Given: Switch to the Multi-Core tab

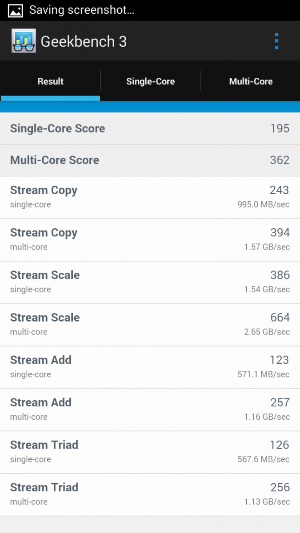Looking at the screenshot, I should 251,81.
